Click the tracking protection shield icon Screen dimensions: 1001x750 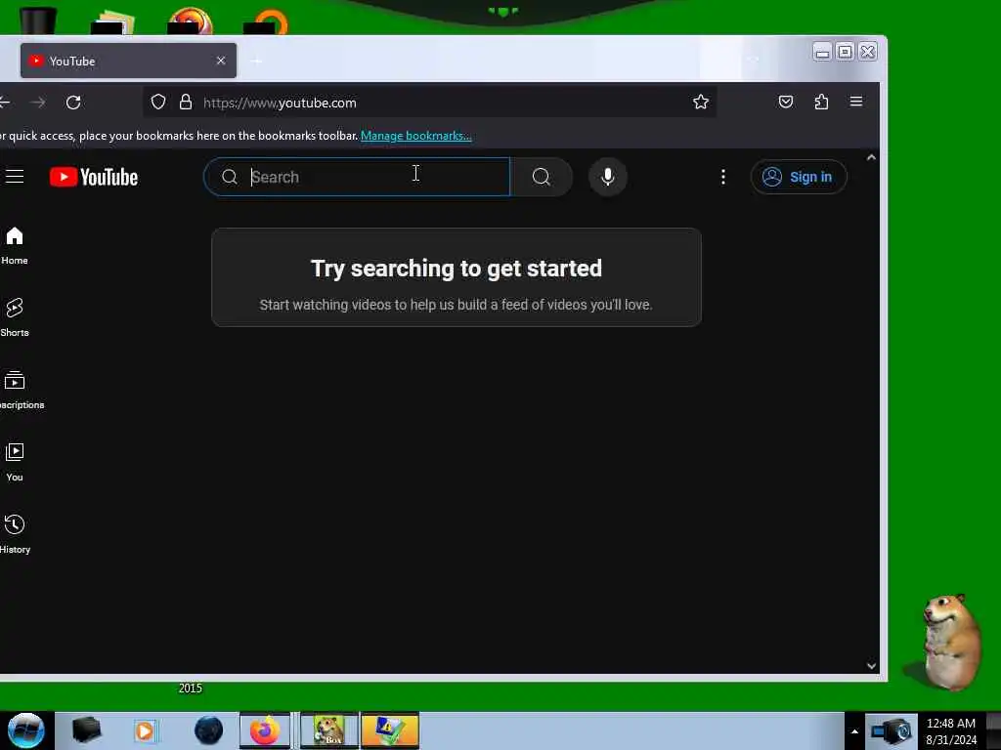[x=158, y=102]
